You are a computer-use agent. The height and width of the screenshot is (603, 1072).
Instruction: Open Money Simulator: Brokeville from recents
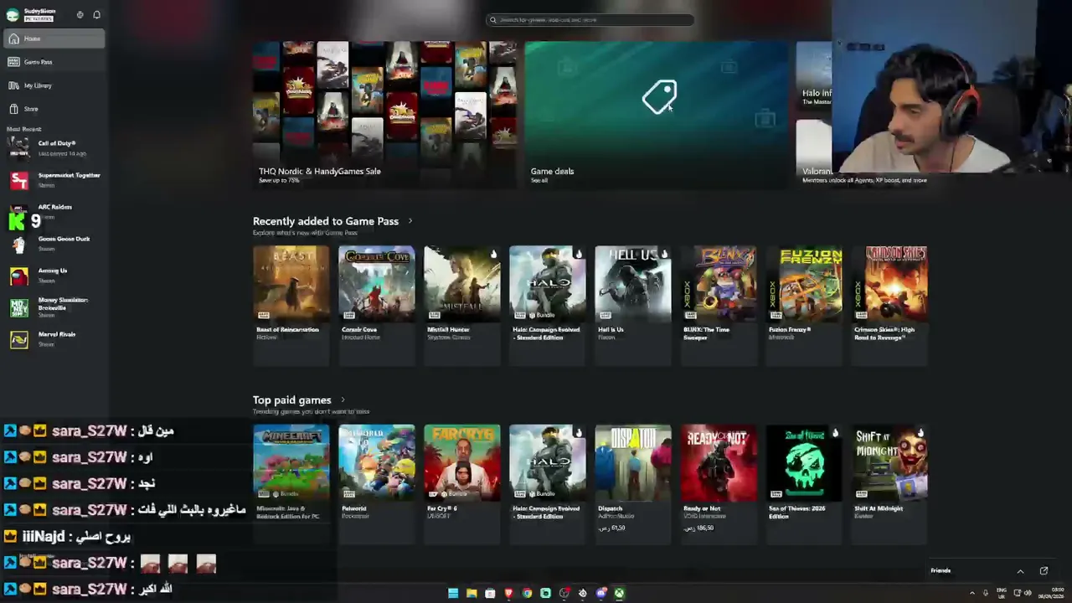coord(54,307)
